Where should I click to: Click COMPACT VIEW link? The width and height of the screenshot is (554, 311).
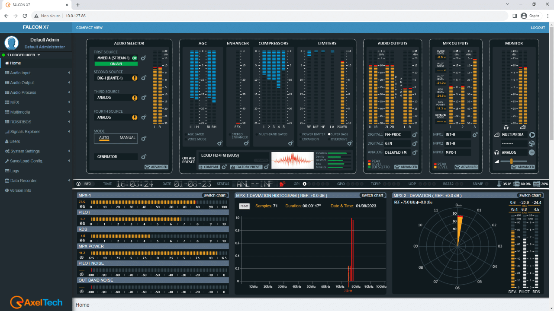pyautogui.click(x=90, y=28)
